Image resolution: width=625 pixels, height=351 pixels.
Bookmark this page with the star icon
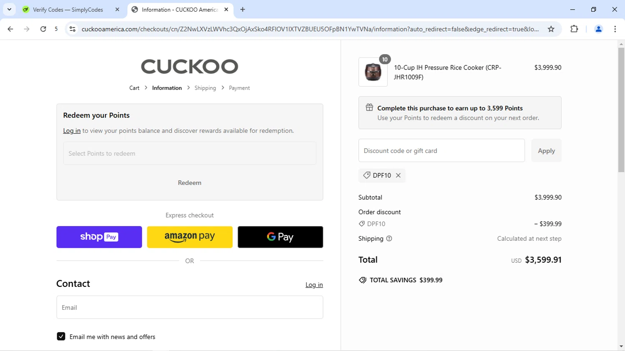[551, 29]
